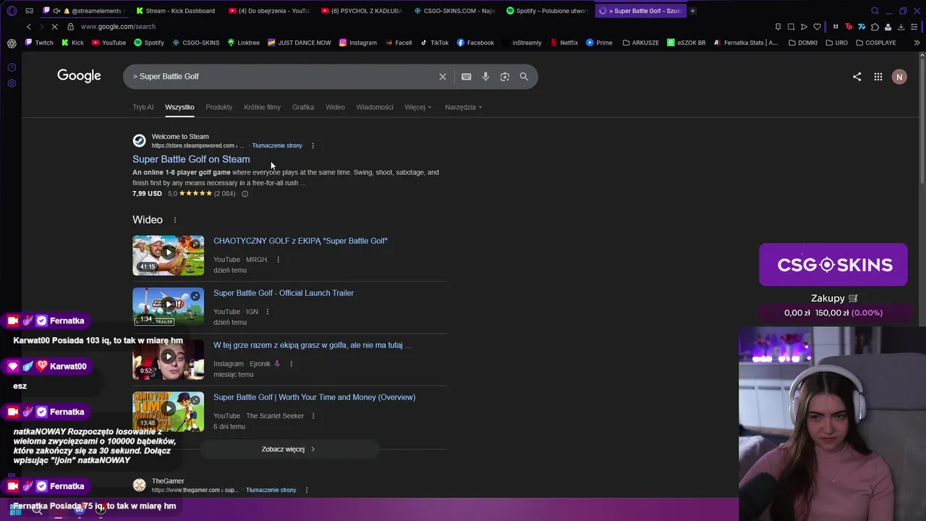Pin the page with the pinboard icon
The height and width of the screenshot is (521, 926).
(x=778, y=27)
